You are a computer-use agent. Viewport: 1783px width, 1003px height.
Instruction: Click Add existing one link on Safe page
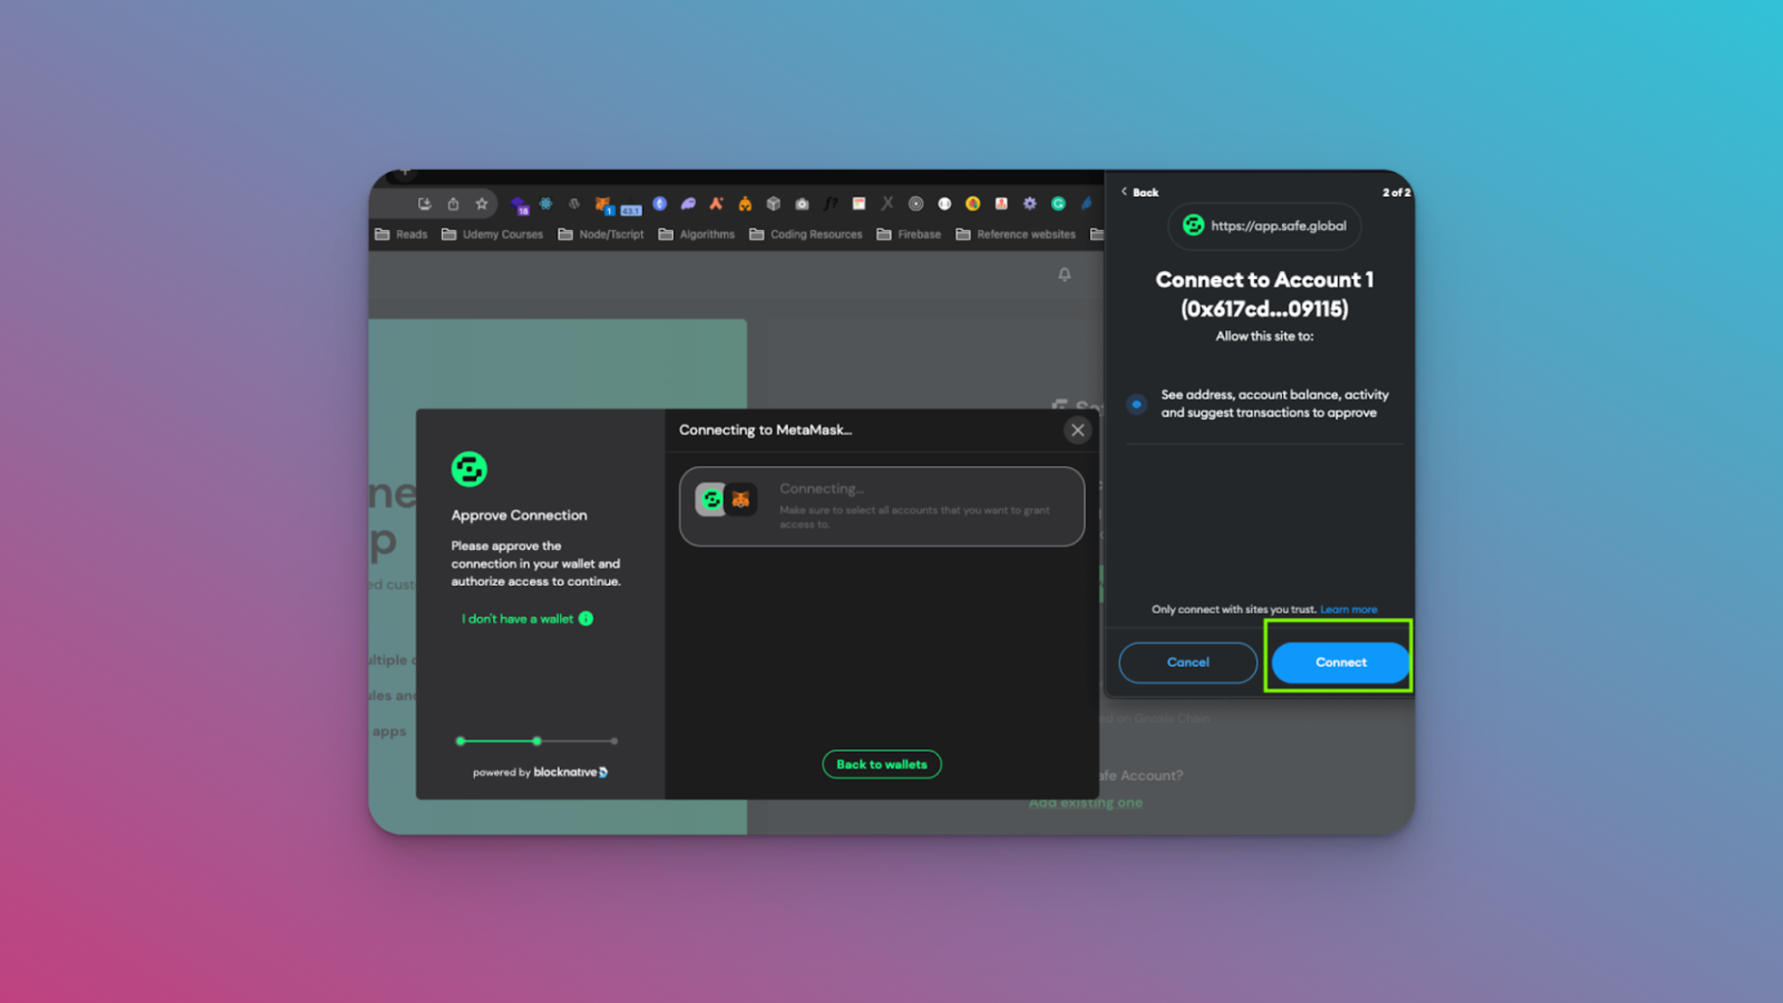[1086, 802]
